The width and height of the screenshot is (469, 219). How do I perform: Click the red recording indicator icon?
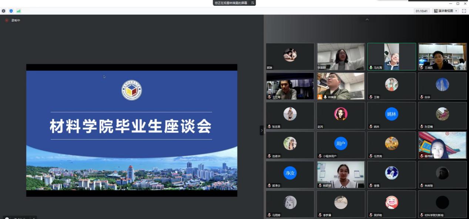coord(6,21)
